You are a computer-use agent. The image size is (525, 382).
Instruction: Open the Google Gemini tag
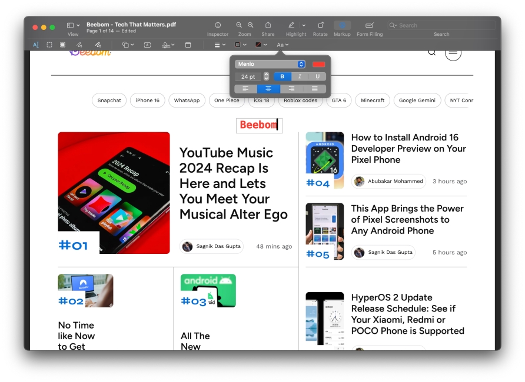tap(417, 100)
